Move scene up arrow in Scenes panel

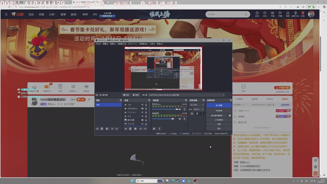point(112,129)
